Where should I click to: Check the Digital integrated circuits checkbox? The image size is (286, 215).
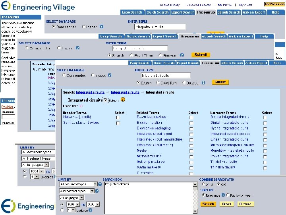(x=265, y=123)
